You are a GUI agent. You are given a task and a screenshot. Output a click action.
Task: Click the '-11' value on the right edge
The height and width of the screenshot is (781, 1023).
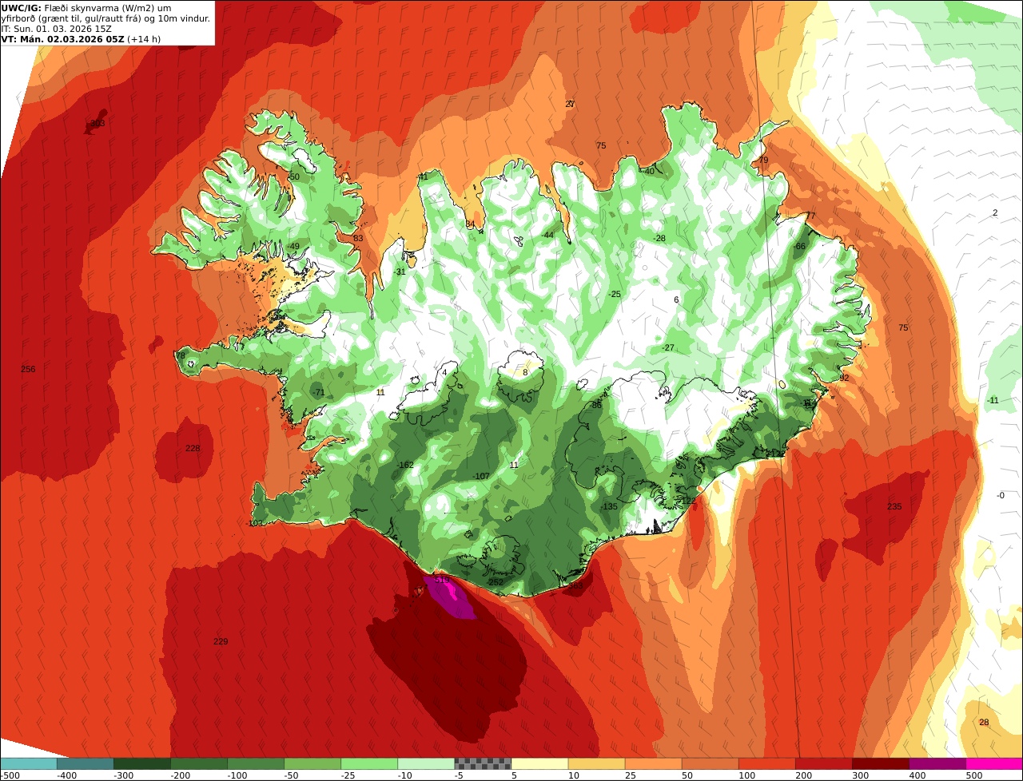(x=993, y=400)
